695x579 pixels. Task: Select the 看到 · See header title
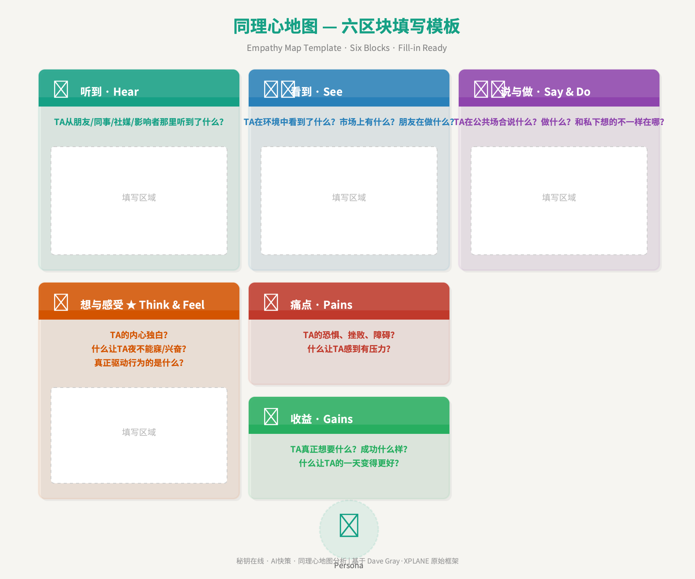[317, 92]
